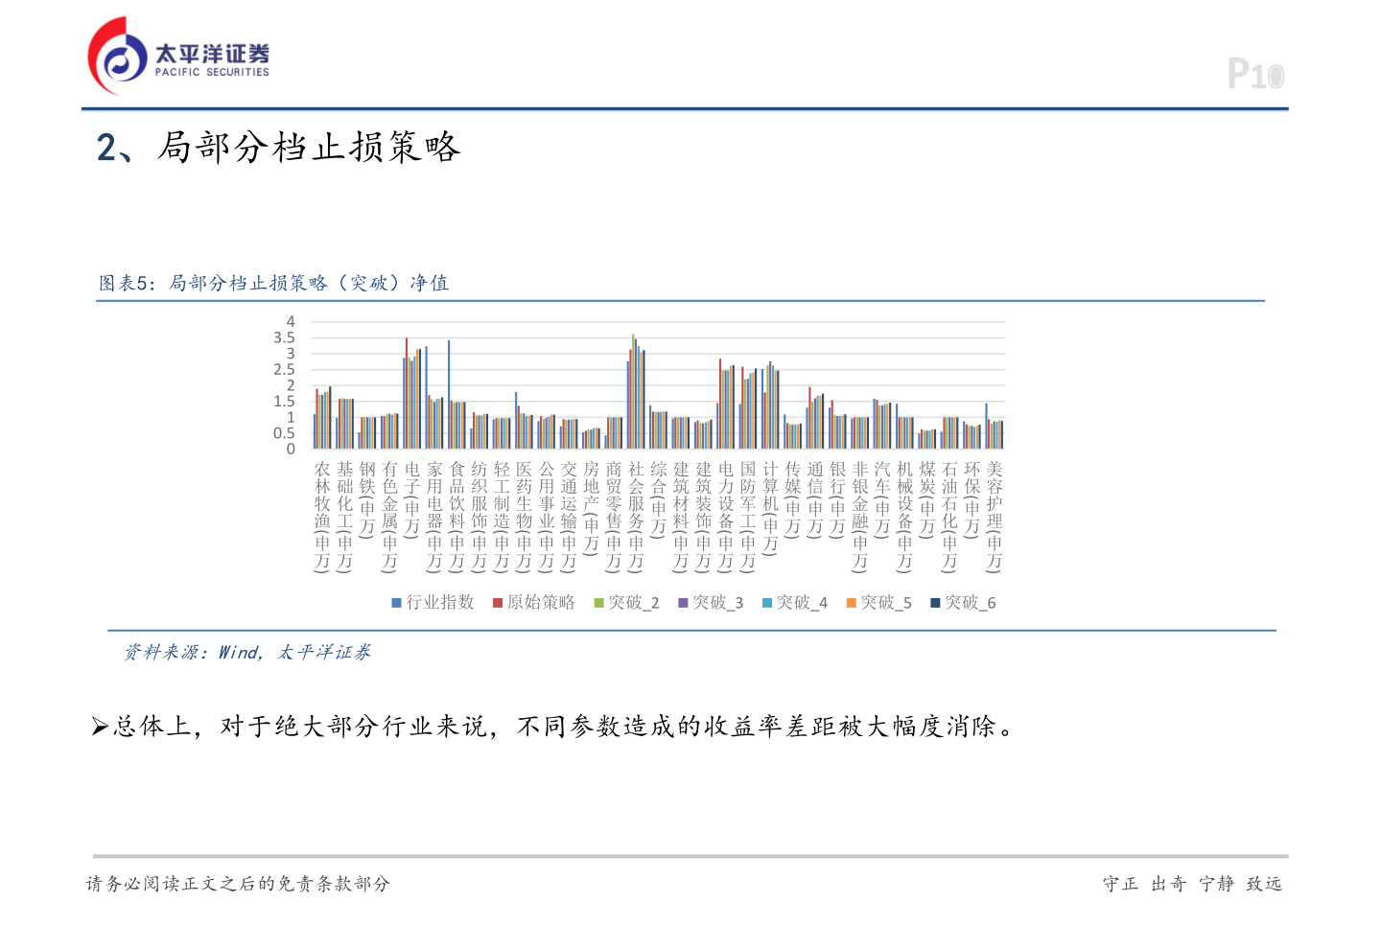
Task: Select the 原始策略 legend label
Action: click(x=541, y=602)
